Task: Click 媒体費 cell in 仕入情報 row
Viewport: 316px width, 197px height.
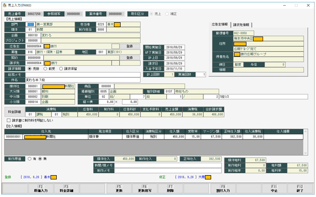Action: click(105, 137)
